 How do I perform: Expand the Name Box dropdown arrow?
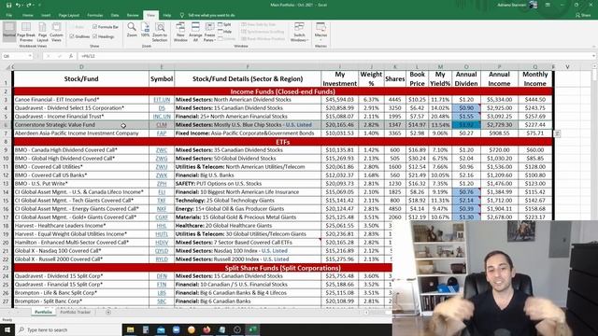tap(30, 56)
